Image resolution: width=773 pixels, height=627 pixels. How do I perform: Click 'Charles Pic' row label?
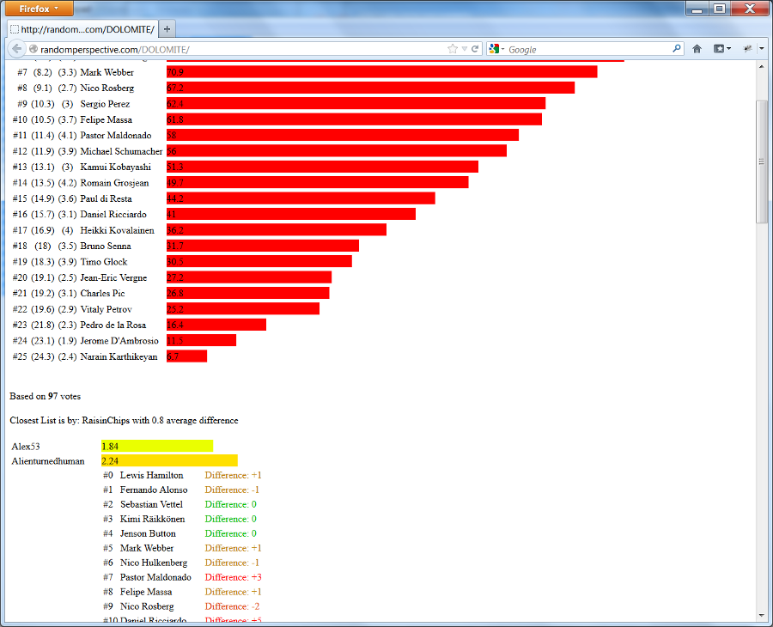(x=102, y=293)
